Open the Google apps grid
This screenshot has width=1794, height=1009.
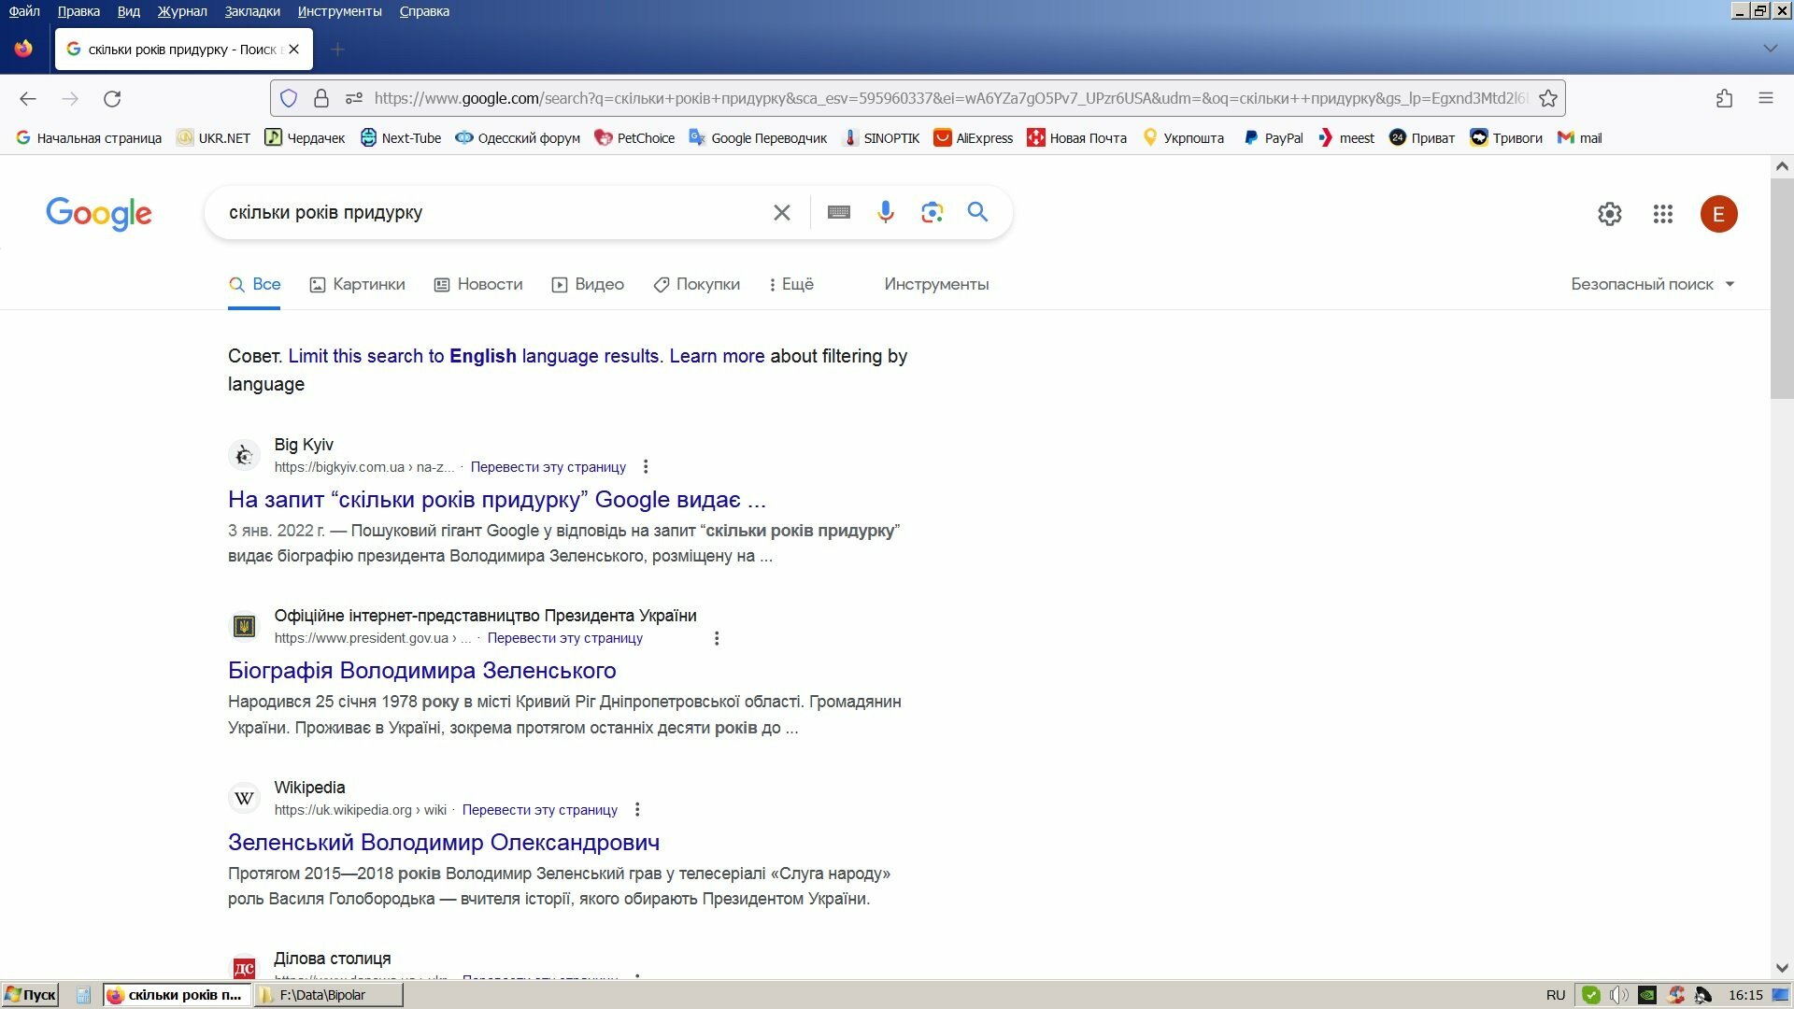point(1662,214)
